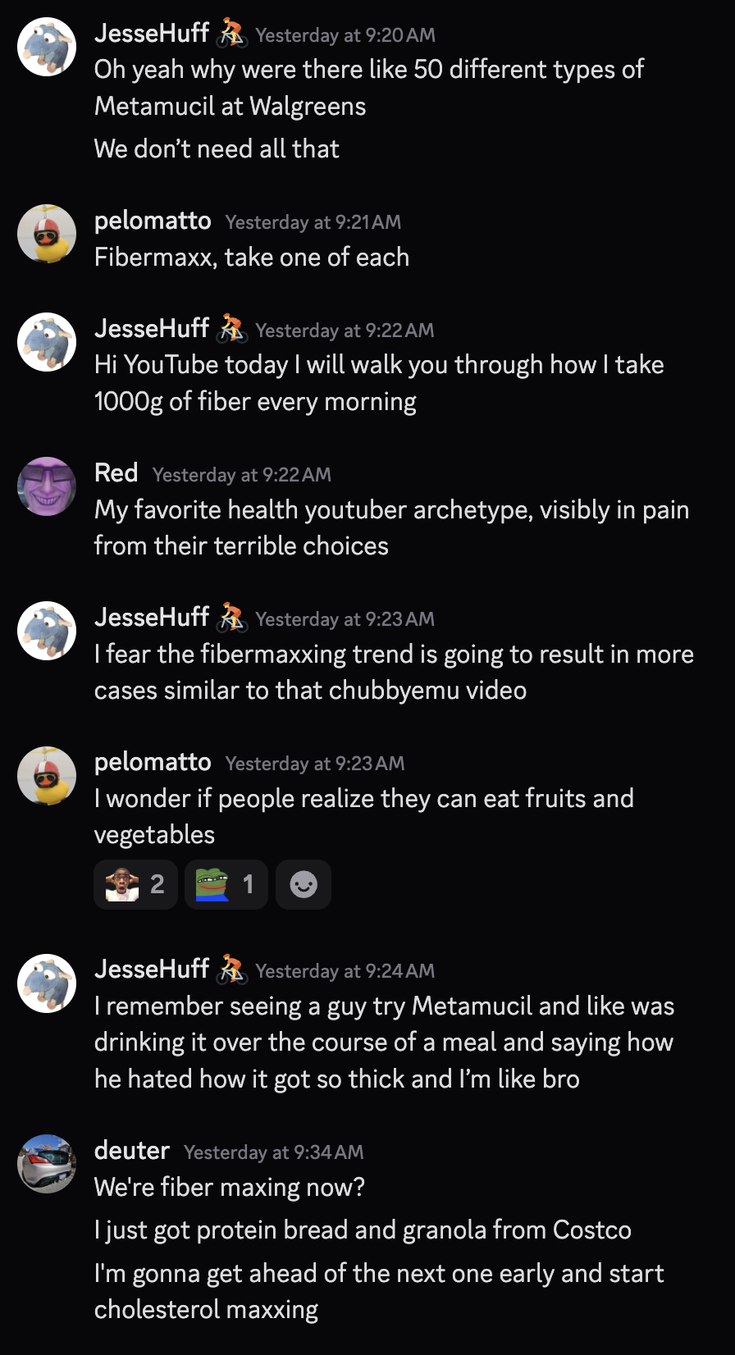This screenshot has height=1355, width=735.
Task: Open deuter's car avatar
Action: click(x=47, y=1163)
